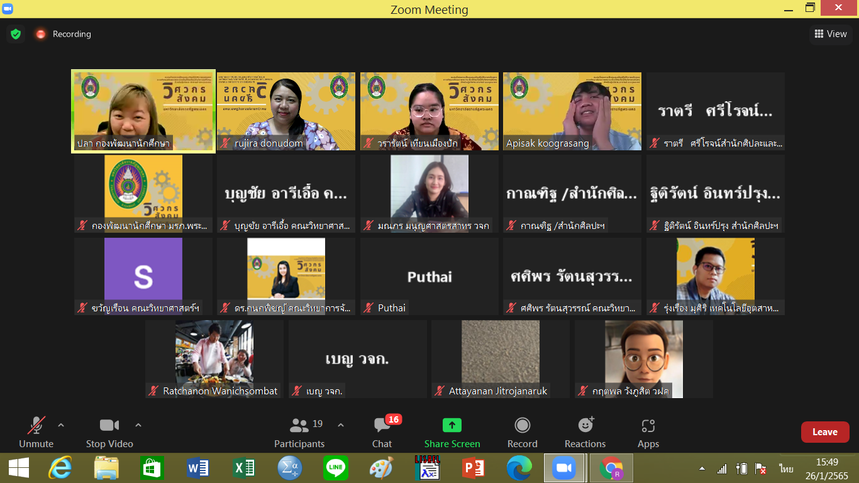The height and width of the screenshot is (483, 859).
Task: Click Stop Video camera icon
Action: (109, 426)
